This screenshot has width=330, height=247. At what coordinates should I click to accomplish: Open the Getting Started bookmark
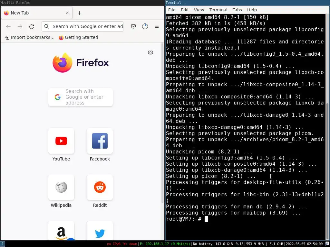[x=79, y=37]
